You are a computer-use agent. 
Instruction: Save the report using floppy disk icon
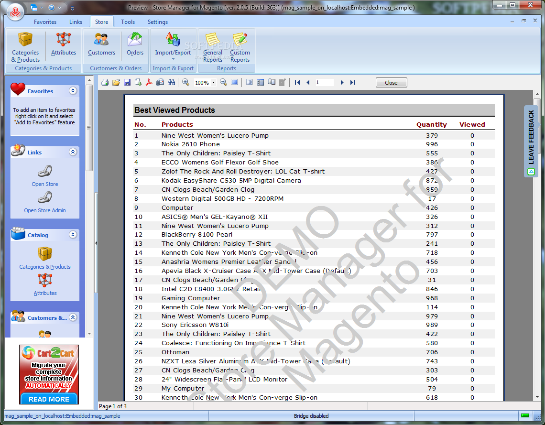[x=127, y=82]
